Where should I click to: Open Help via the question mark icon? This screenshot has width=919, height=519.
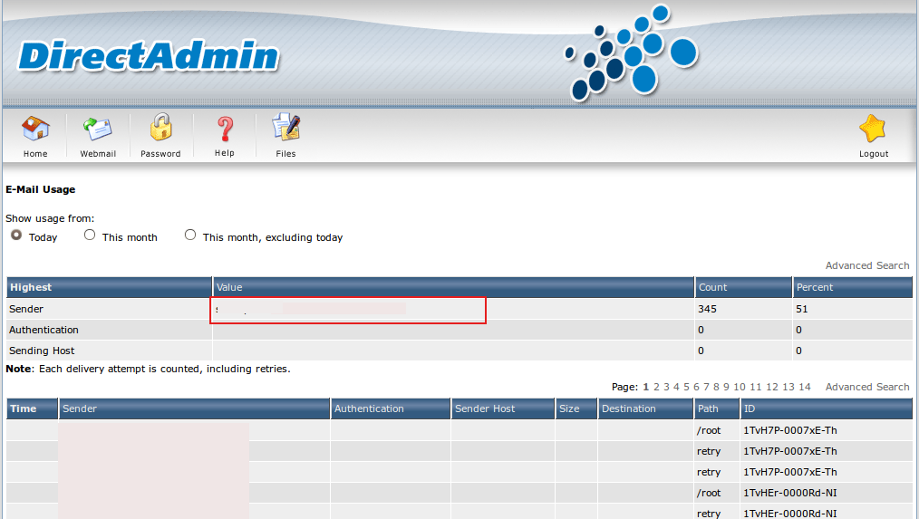tap(225, 130)
